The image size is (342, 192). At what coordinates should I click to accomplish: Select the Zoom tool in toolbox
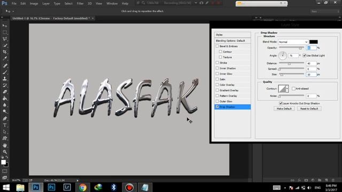(5, 151)
